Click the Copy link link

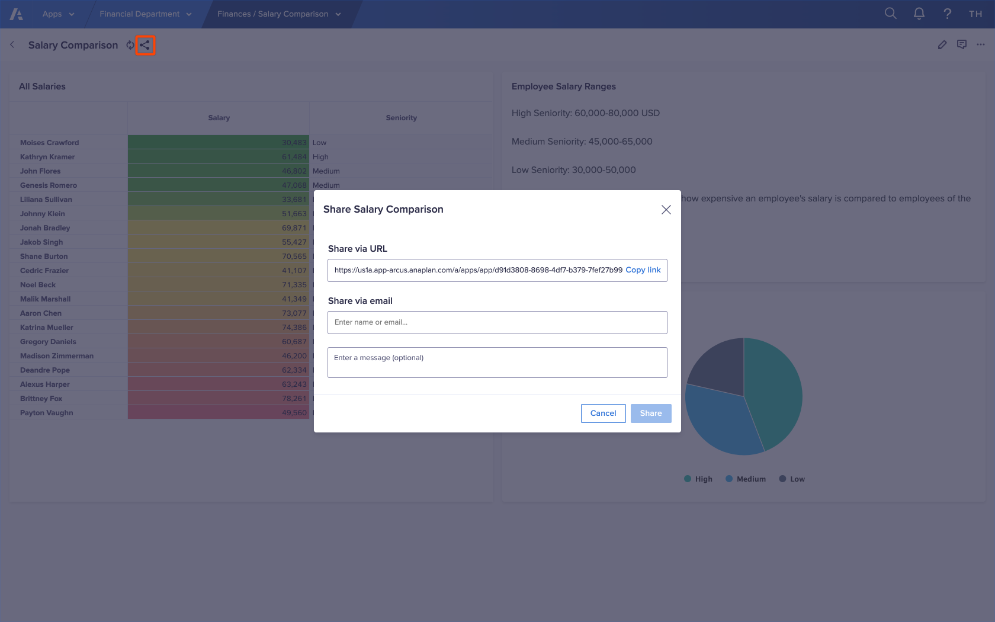coord(643,270)
